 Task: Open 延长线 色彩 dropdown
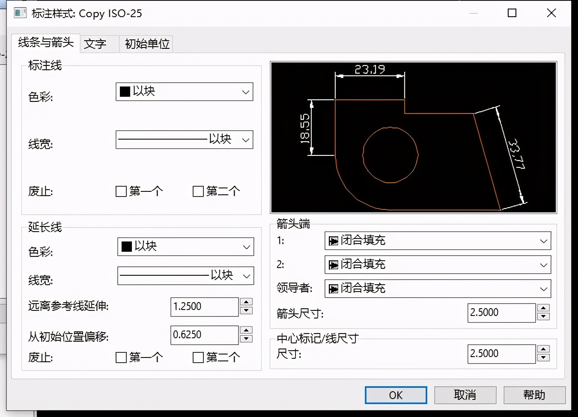(186, 247)
